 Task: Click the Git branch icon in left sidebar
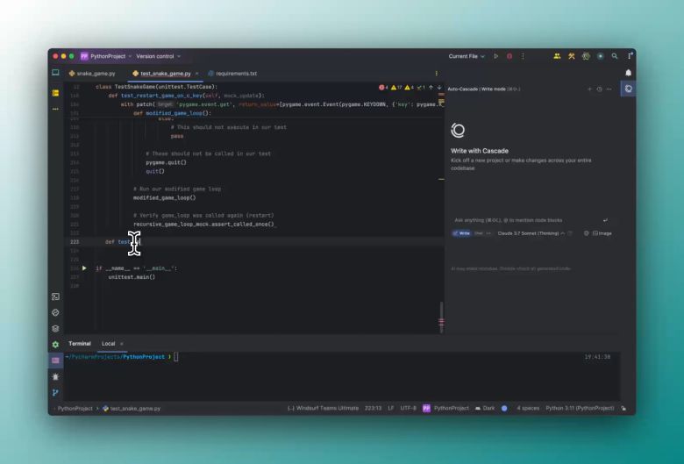55,392
